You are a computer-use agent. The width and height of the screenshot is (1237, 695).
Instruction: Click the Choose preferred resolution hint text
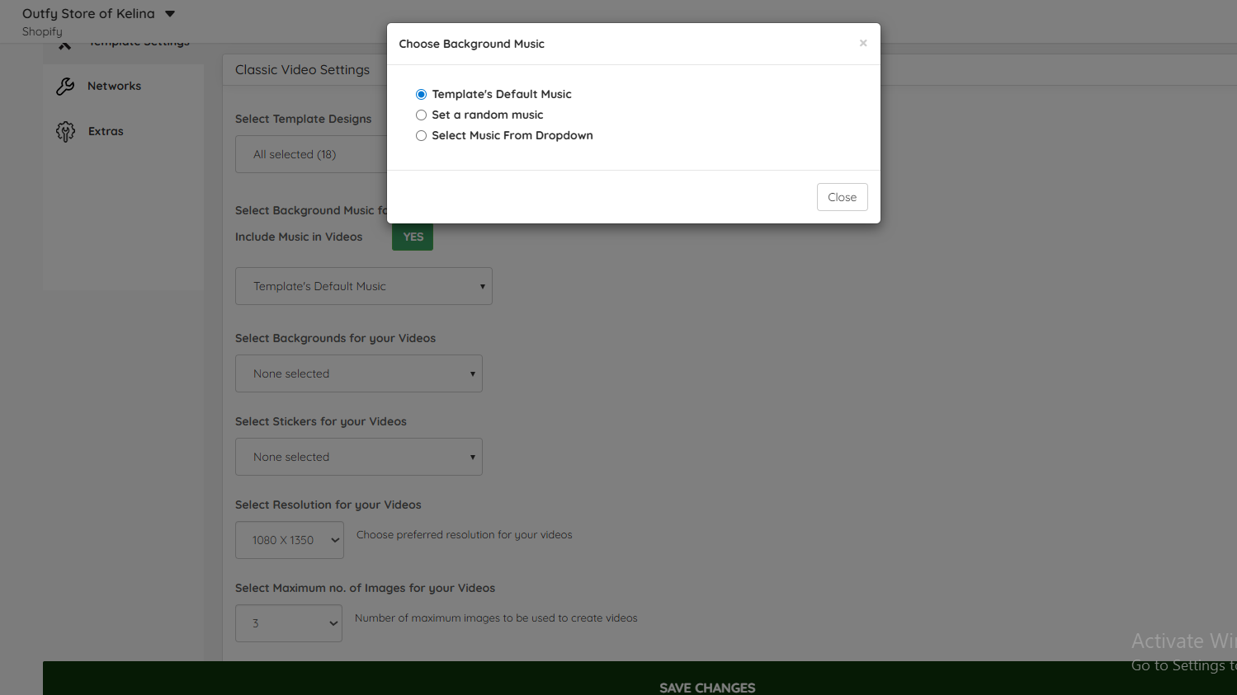[x=465, y=535]
